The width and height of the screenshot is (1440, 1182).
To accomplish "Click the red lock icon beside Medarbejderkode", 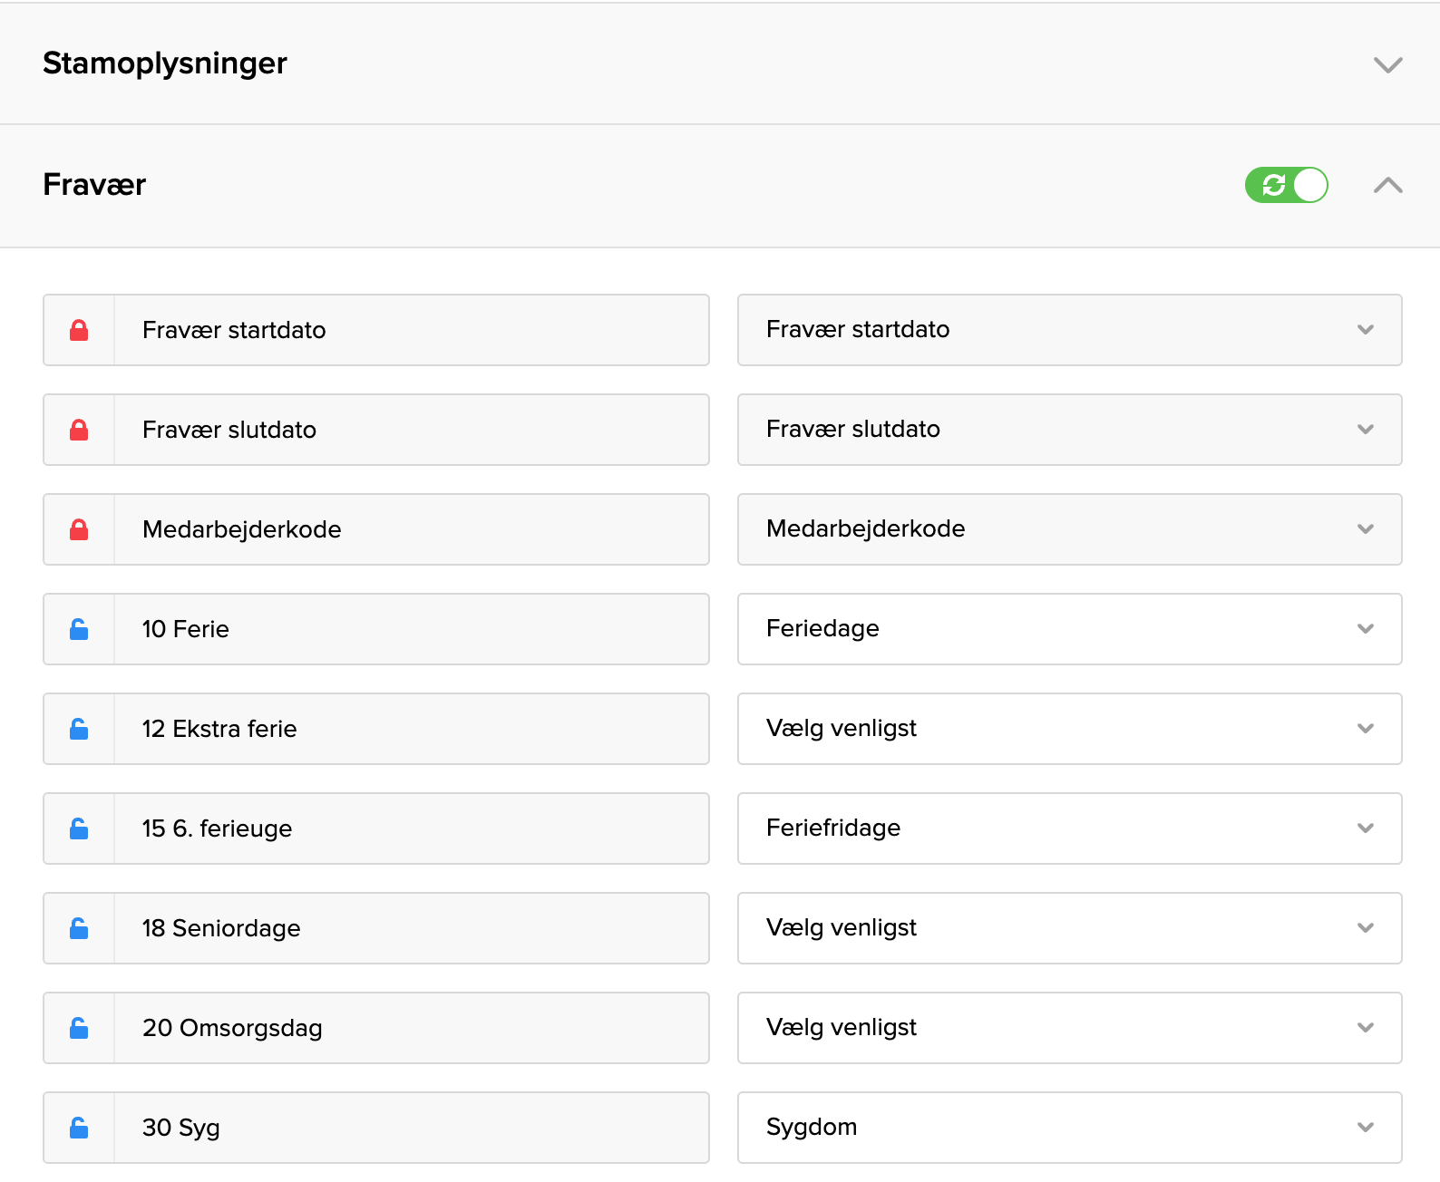I will point(79,529).
